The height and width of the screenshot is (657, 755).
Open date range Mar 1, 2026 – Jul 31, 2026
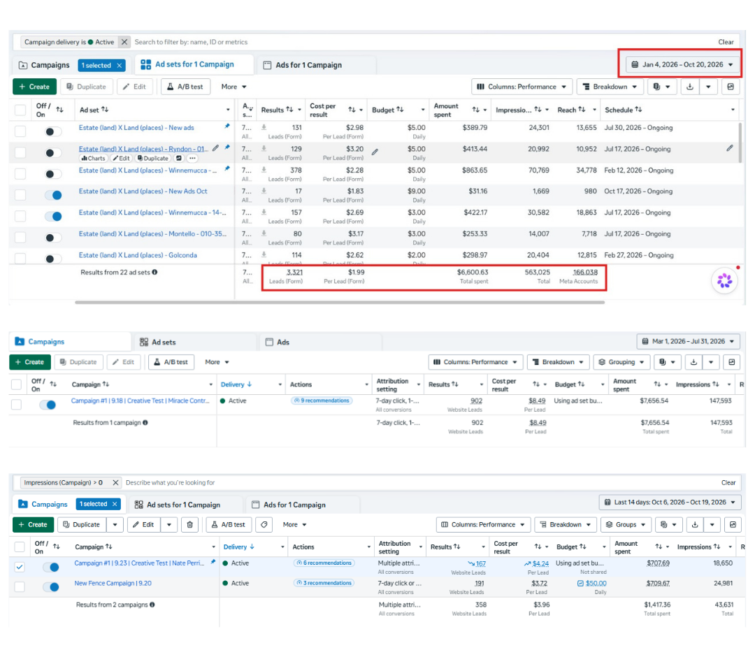[x=688, y=341]
